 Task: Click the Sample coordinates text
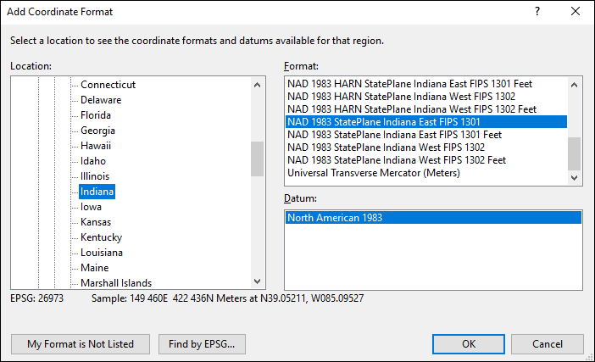point(227,298)
